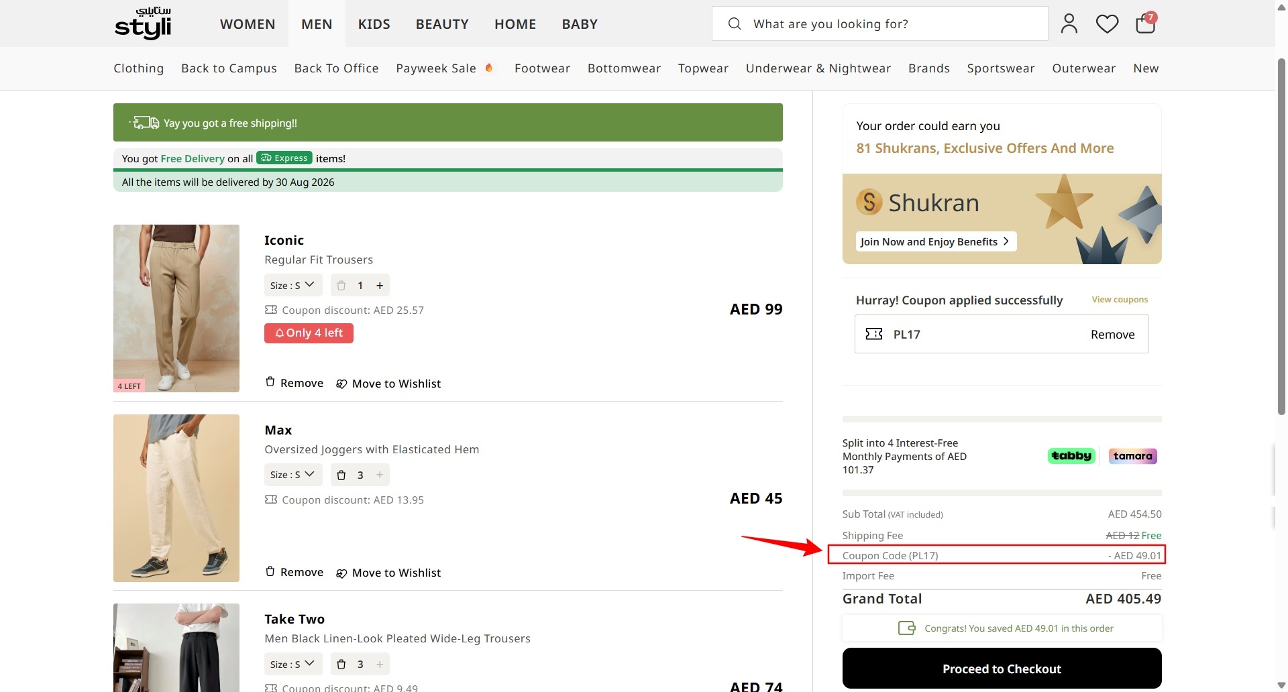The image size is (1288, 692).
Task: Click the delivery truck icon in free shipping banner
Action: click(x=144, y=123)
